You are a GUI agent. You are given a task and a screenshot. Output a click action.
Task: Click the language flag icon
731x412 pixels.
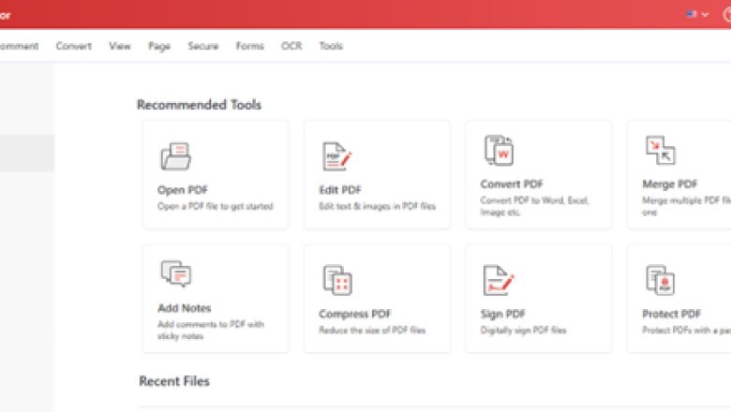(691, 14)
